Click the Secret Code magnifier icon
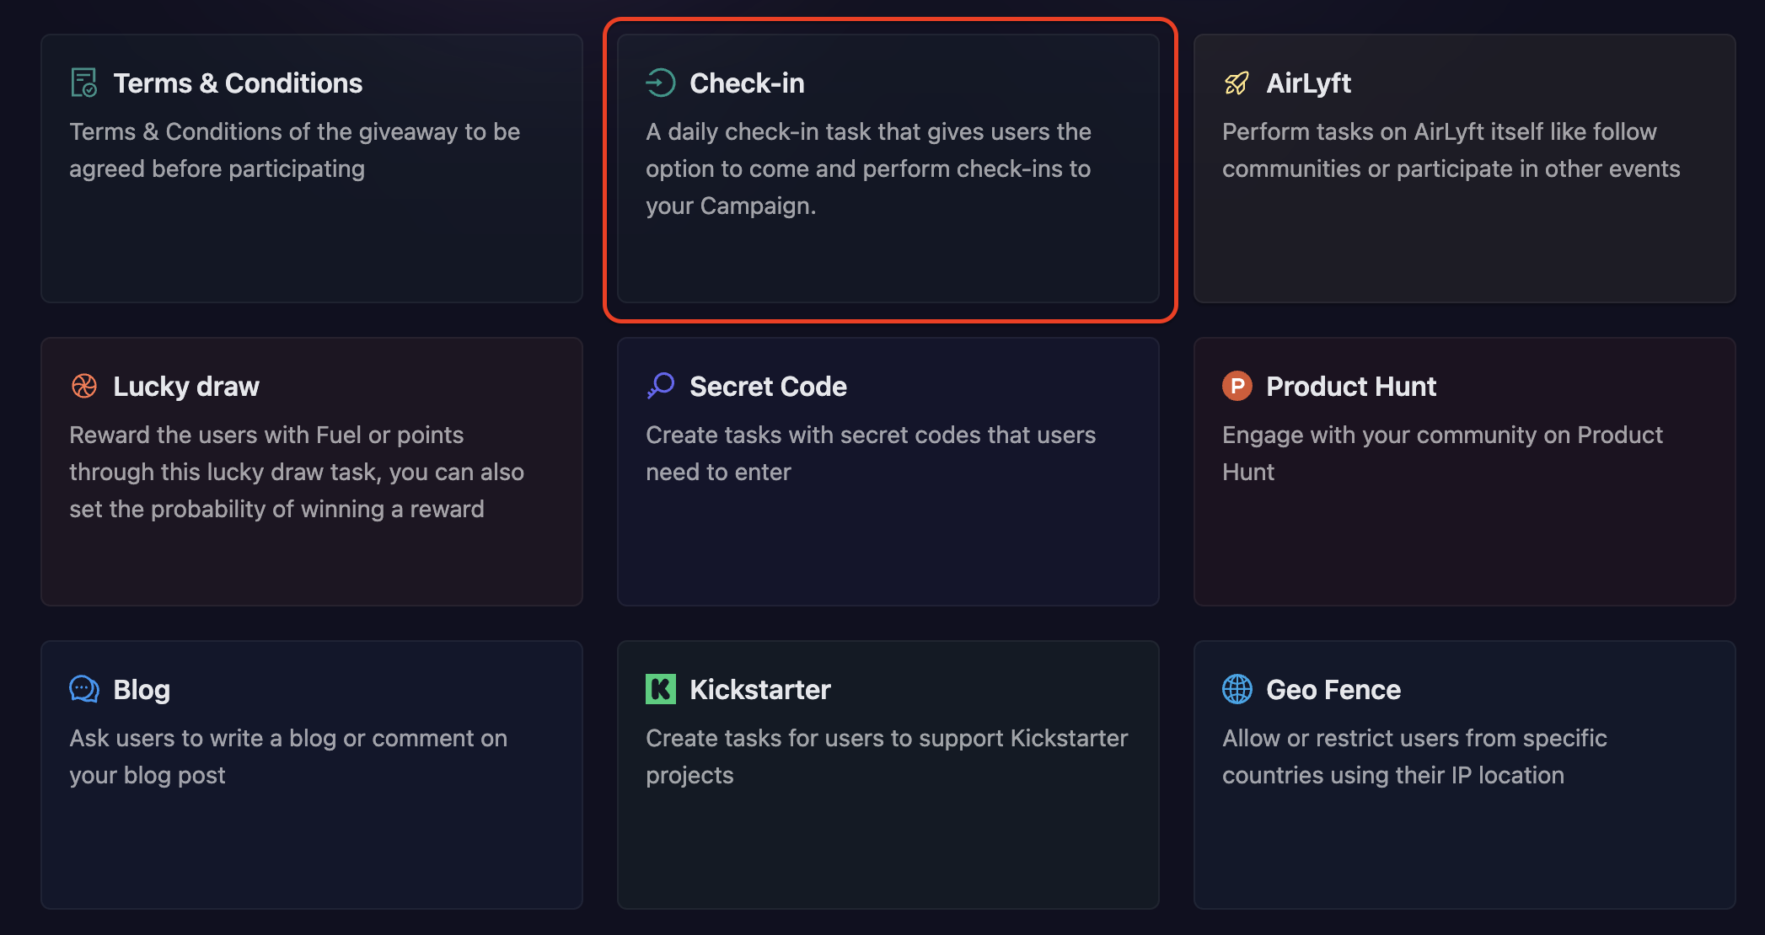1765x935 pixels. pyautogui.click(x=660, y=386)
